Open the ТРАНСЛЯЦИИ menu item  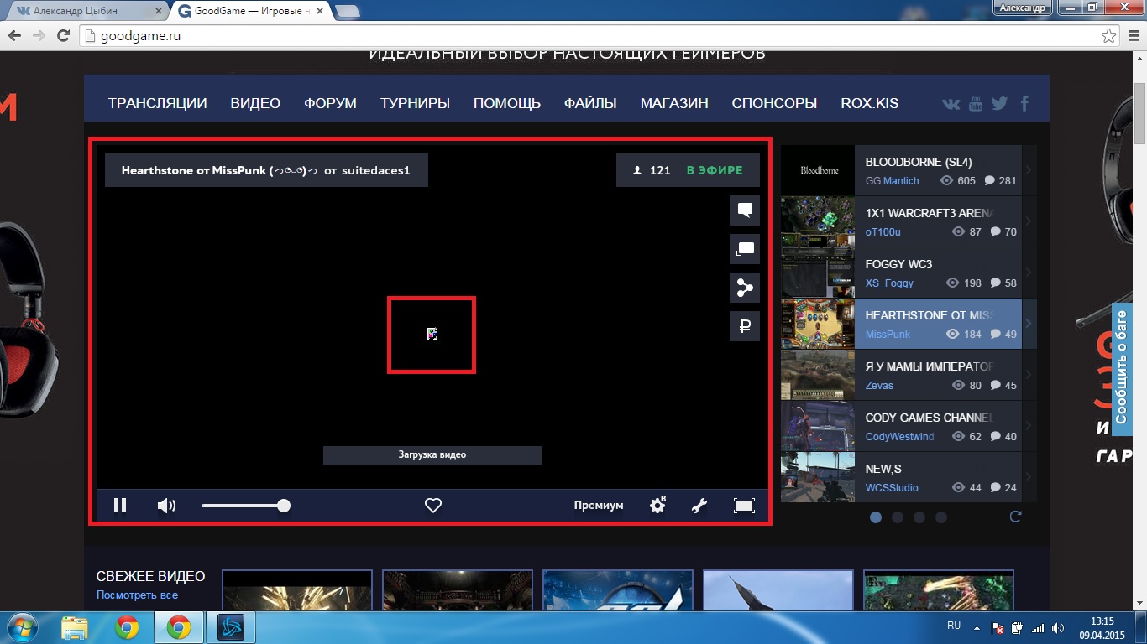point(157,103)
